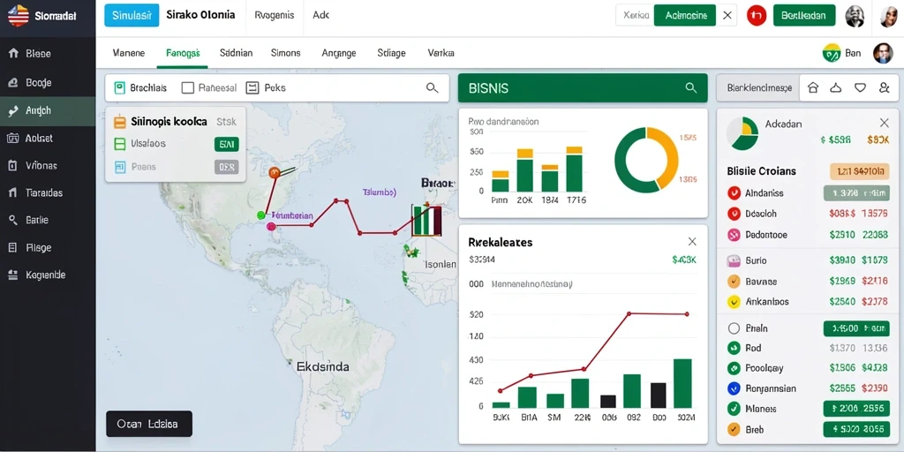Click the Otan Edaisa button

pyautogui.click(x=148, y=424)
